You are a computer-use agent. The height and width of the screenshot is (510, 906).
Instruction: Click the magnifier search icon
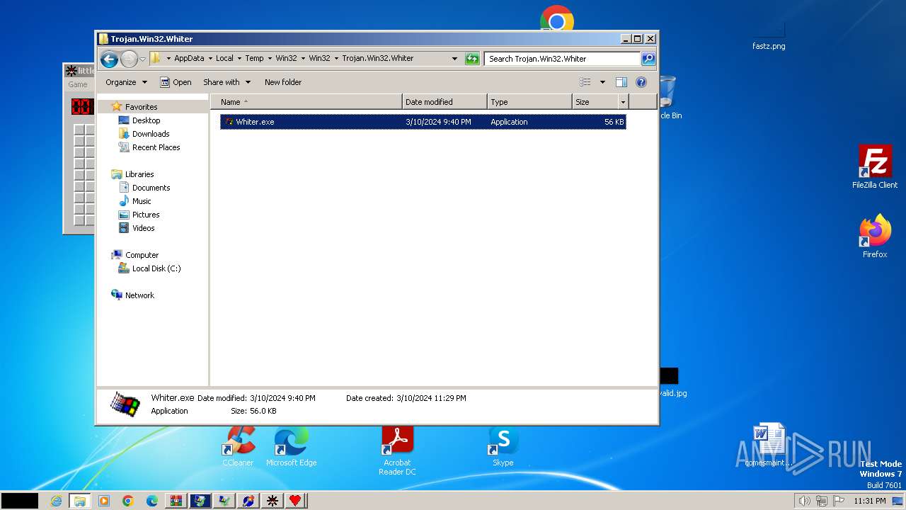(648, 59)
